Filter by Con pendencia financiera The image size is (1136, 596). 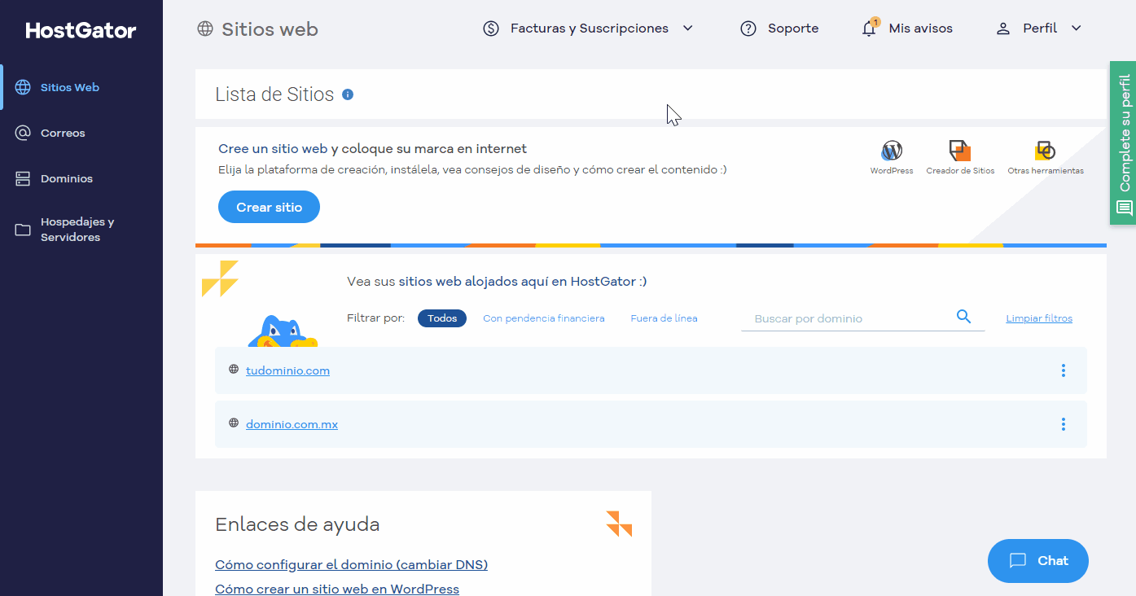544,318
